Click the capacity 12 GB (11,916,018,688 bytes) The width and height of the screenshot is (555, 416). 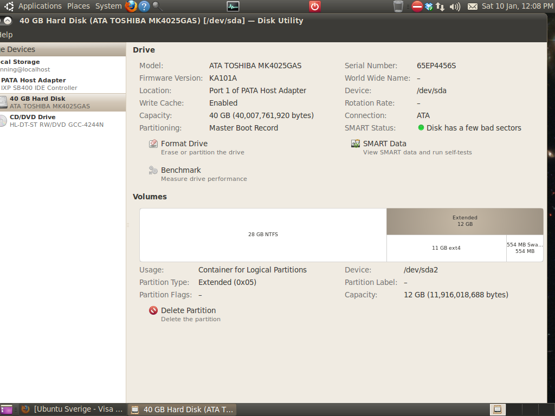click(x=456, y=295)
